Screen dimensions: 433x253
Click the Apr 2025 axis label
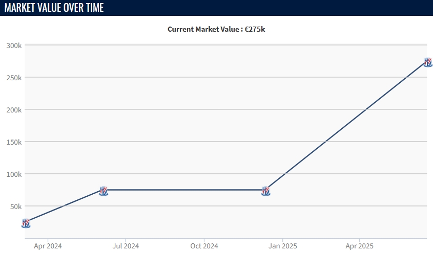(359, 246)
